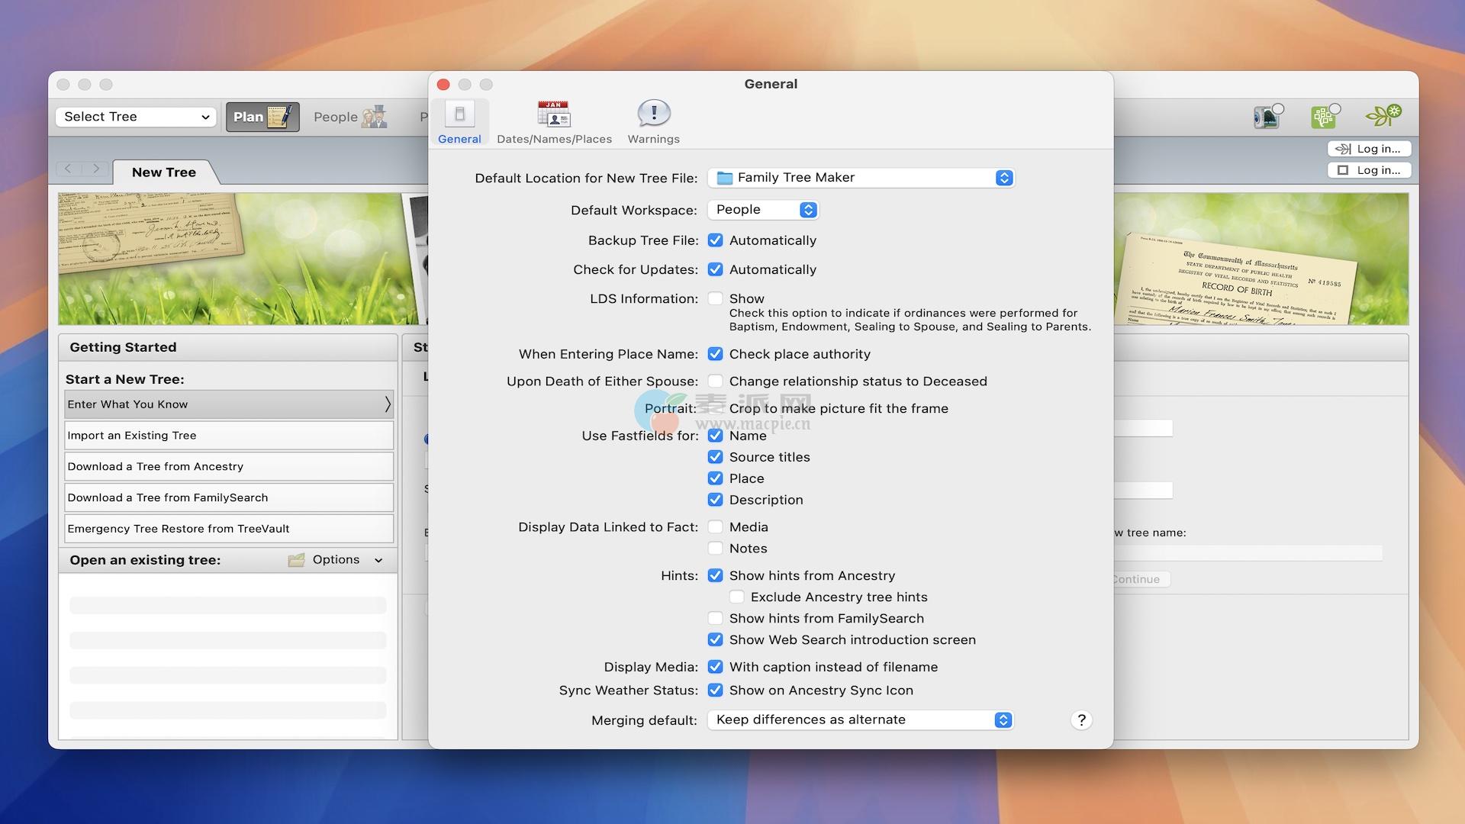The height and width of the screenshot is (824, 1465).
Task: Go forward using the right arrow
Action: [x=96, y=169]
